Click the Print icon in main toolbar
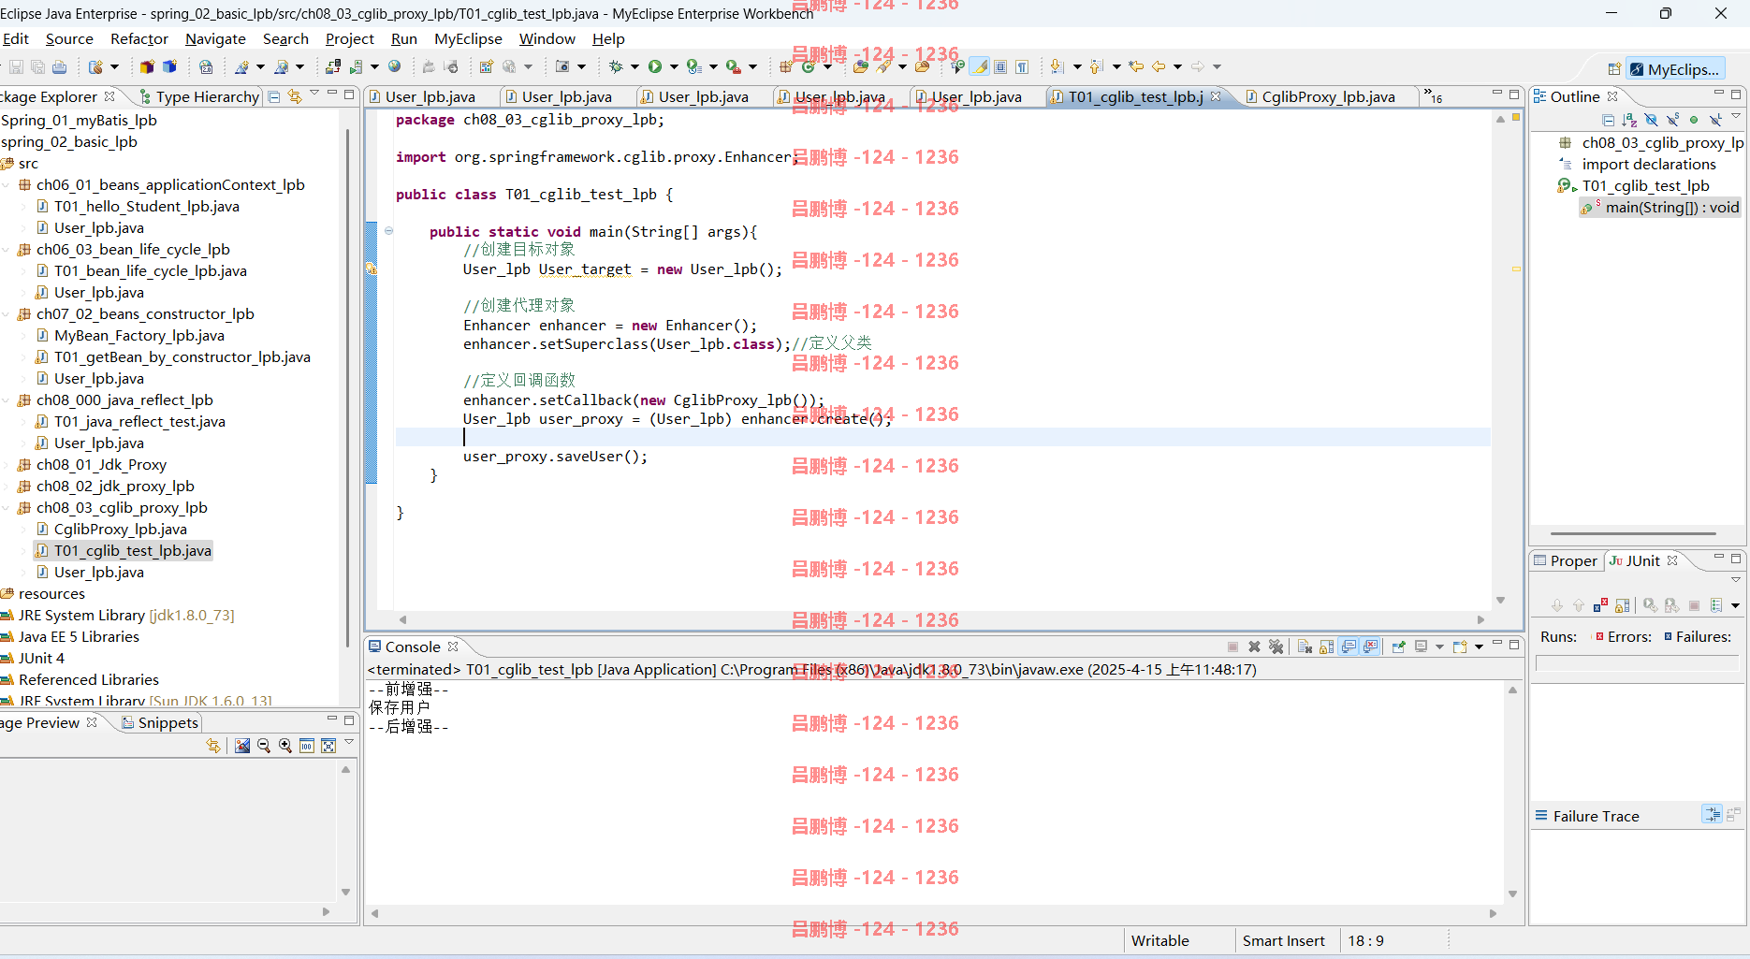Image resolution: width=1750 pixels, height=959 pixels. pyautogui.click(x=59, y=66)
